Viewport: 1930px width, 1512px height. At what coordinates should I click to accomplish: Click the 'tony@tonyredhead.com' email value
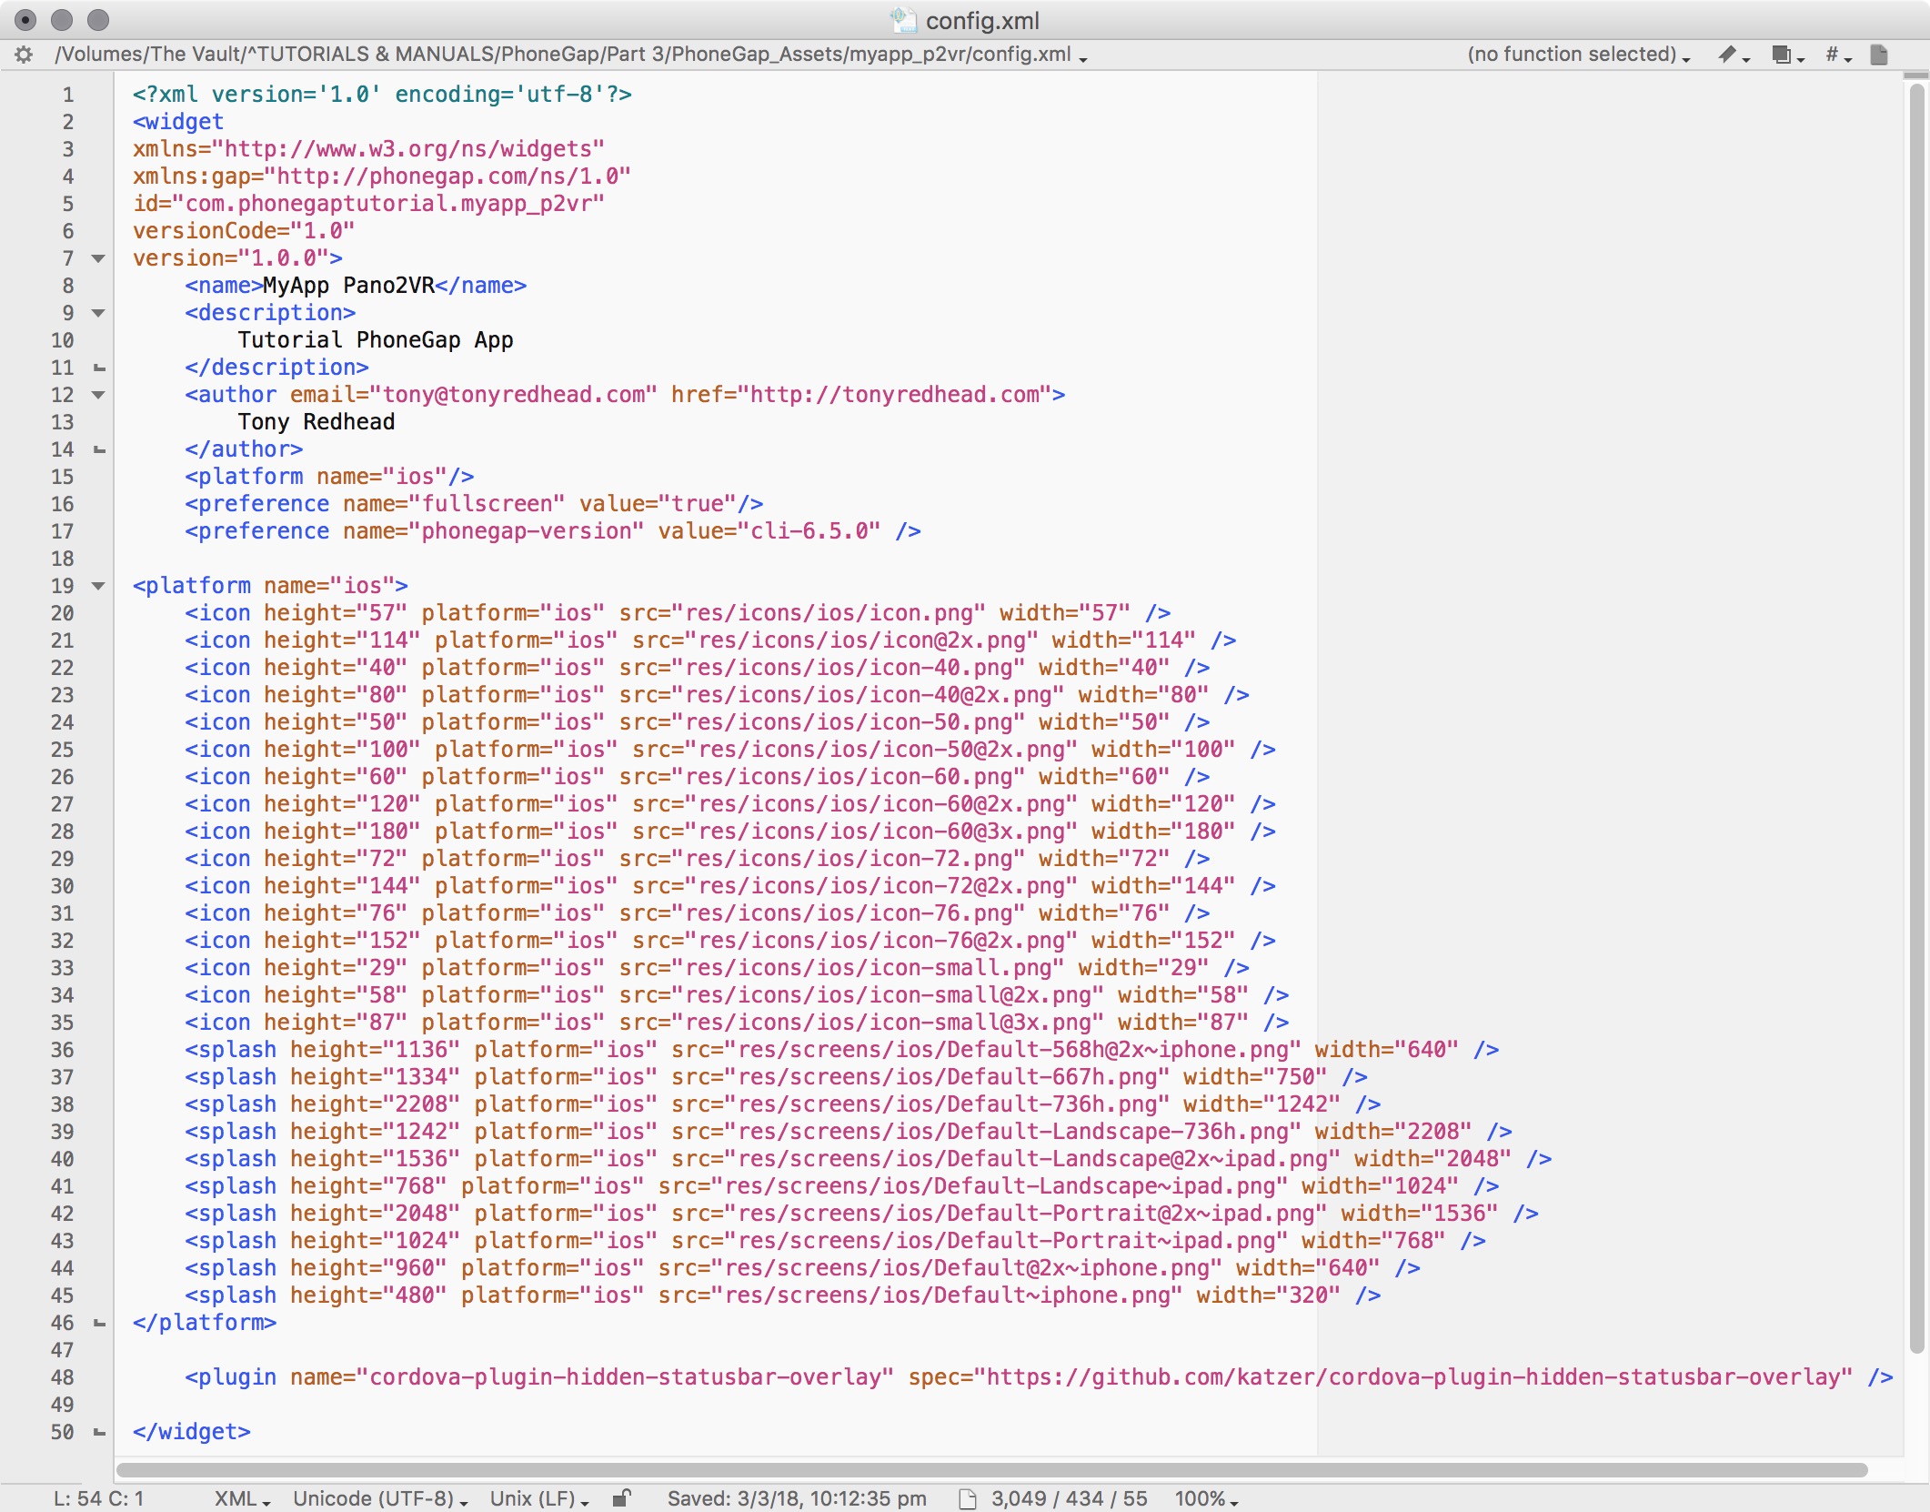[513, 395]
